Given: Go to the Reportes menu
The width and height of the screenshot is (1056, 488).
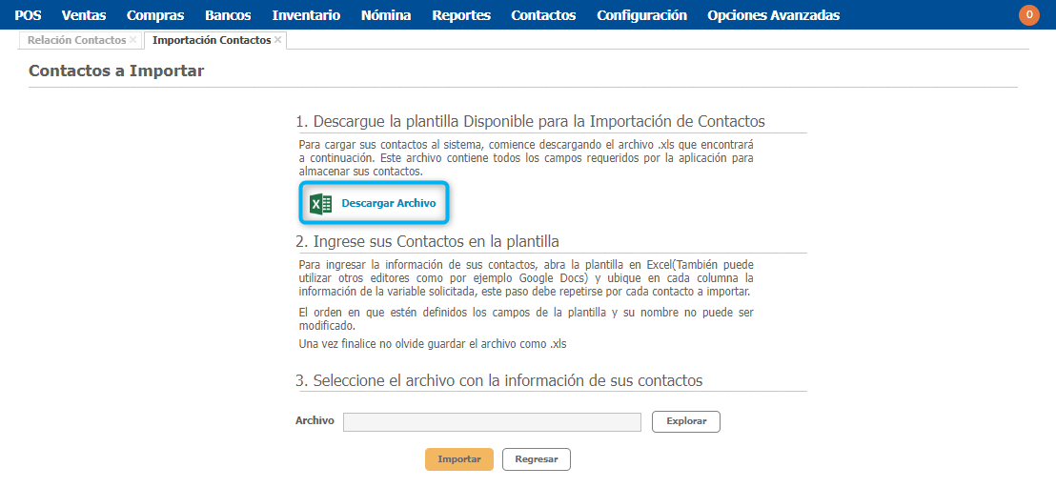Looking at the screenshot, I should [461, 15].
